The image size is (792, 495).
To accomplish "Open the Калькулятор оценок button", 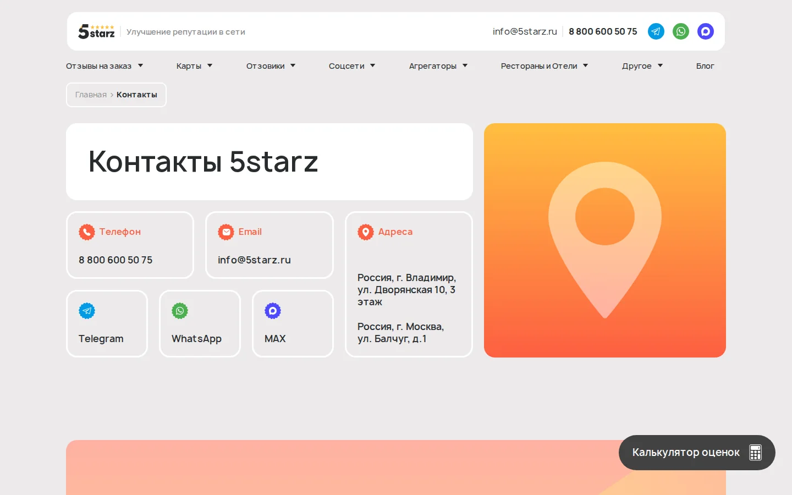I will pos(697,453).
